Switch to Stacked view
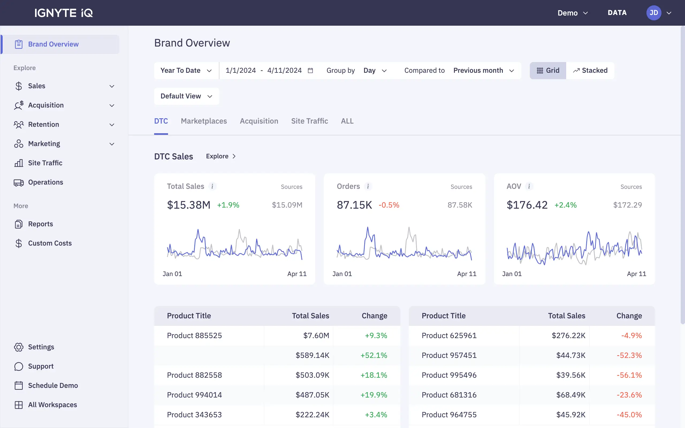Viewport: 685px width, 428px height. click(x=590, y=70)
